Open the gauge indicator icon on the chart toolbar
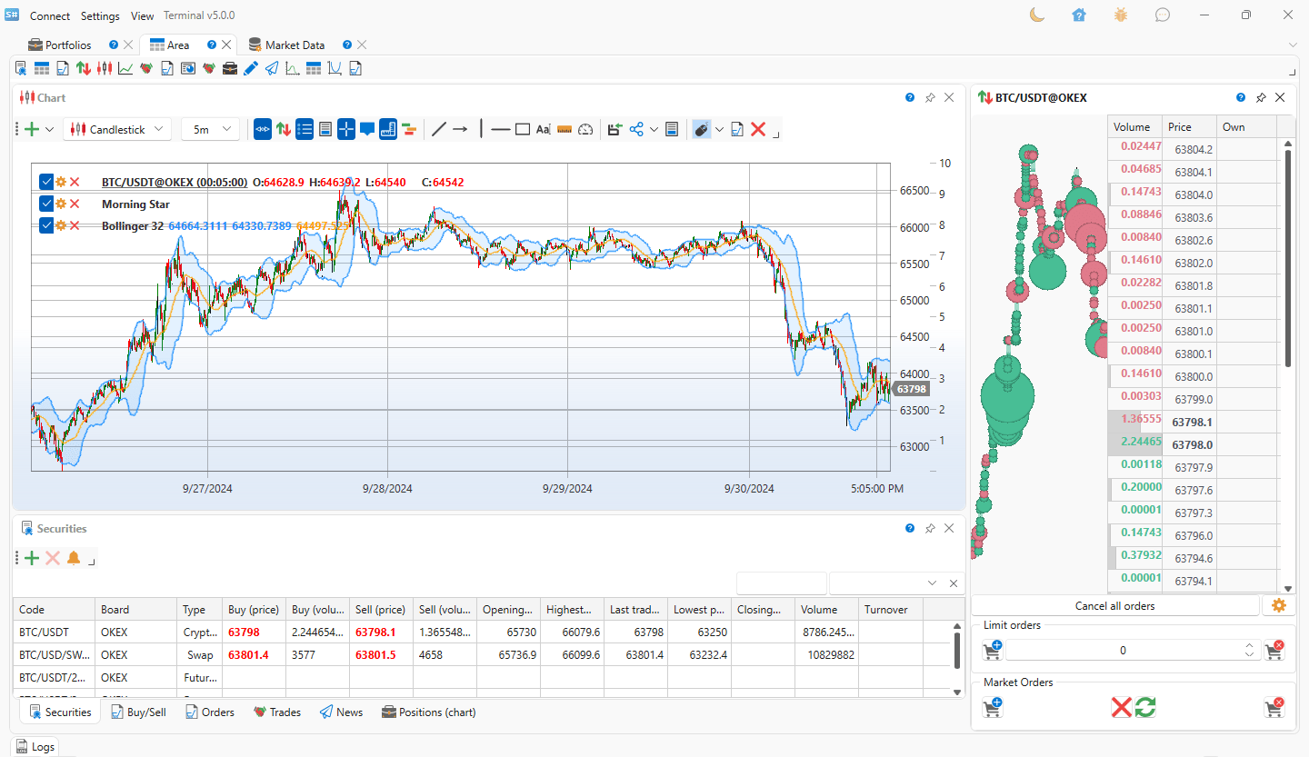 pos(585,129)
